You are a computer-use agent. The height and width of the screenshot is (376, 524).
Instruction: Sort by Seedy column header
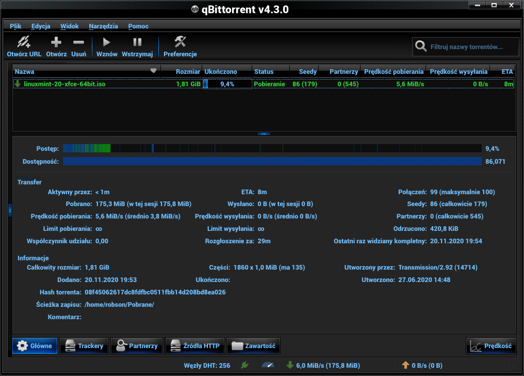pos(304,72)
